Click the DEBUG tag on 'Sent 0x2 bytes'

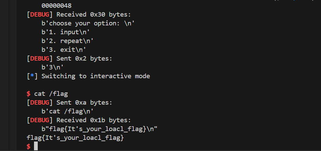(40, 59)
